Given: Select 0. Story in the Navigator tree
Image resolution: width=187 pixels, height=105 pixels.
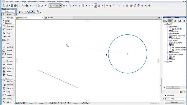Looking at the screenshot, I should (178, 29).
